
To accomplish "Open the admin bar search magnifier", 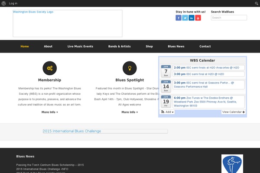I will coord(257,3).
